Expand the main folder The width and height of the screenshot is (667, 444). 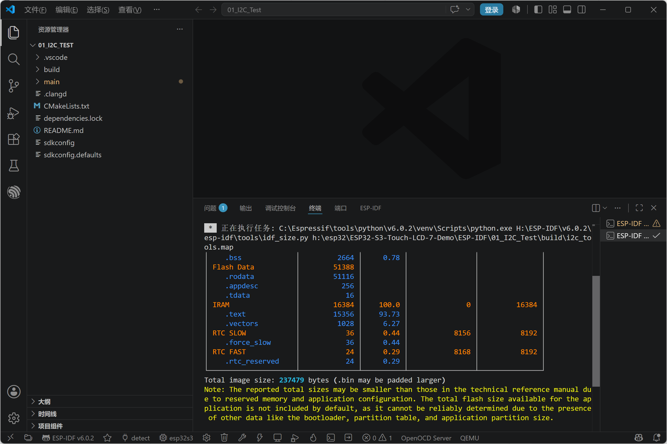coord(110,81)
